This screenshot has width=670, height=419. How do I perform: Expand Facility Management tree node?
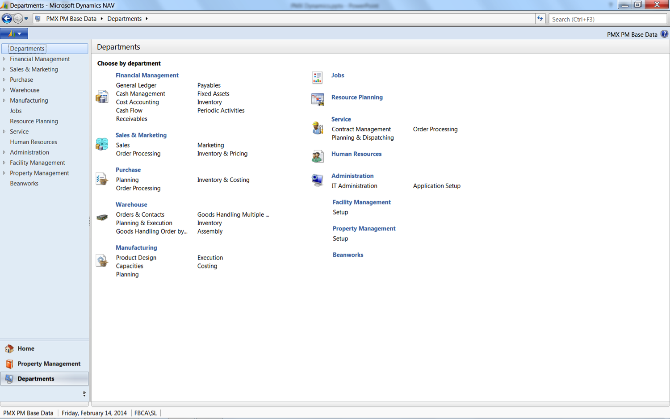(4, 163)
